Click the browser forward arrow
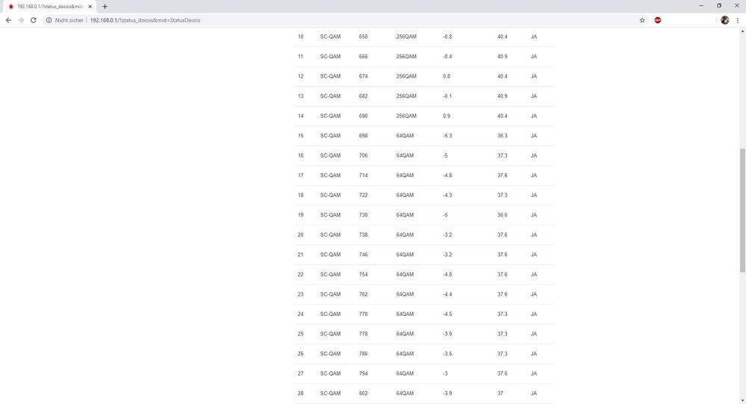The width and height of the screenshot is (746, 404). pos(21,20)
